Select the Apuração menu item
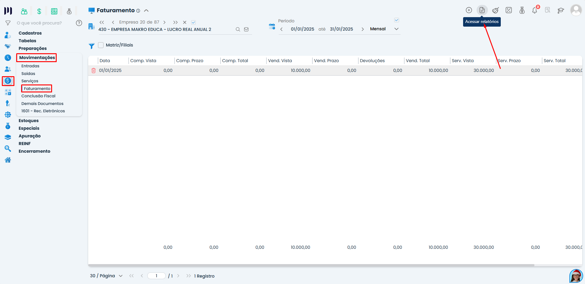The height and width of the screenshot is (284, 585). (29, 136)
